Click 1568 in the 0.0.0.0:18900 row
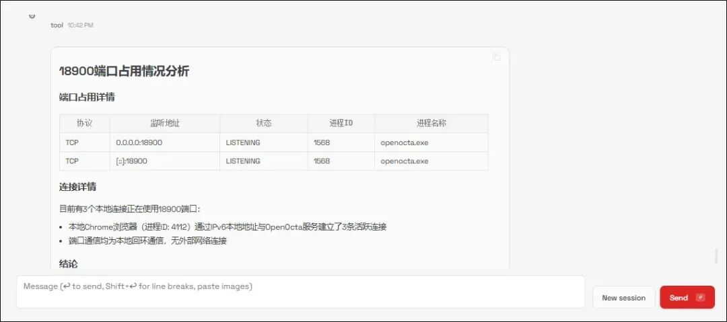727x322 pixels. point(322,143)
